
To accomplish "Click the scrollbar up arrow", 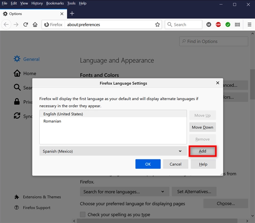I will (x=252, y=34).
